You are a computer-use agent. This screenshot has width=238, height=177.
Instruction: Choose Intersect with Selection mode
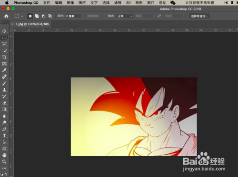point(50,16)
